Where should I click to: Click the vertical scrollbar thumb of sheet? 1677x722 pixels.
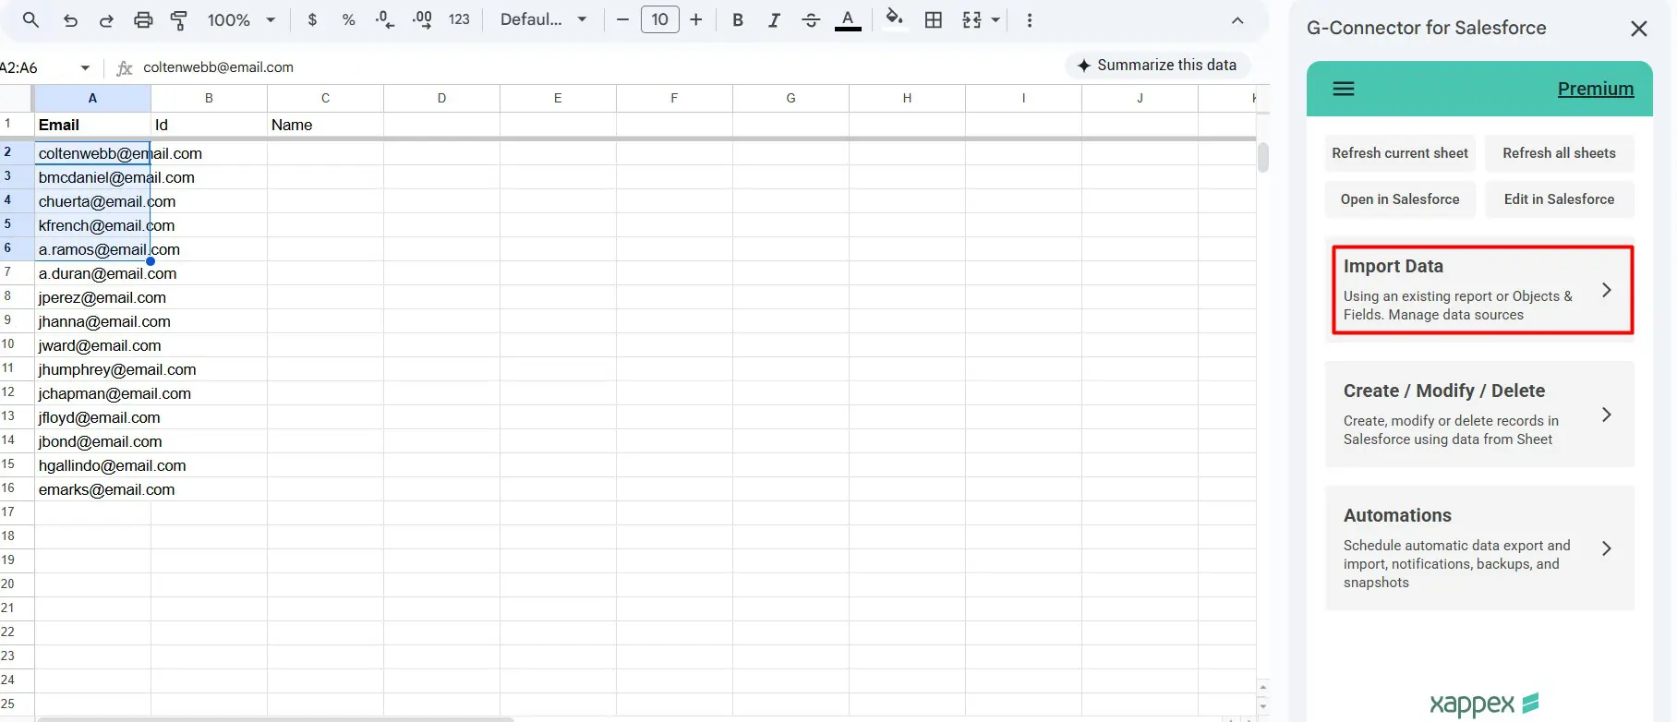[1263, 158]
